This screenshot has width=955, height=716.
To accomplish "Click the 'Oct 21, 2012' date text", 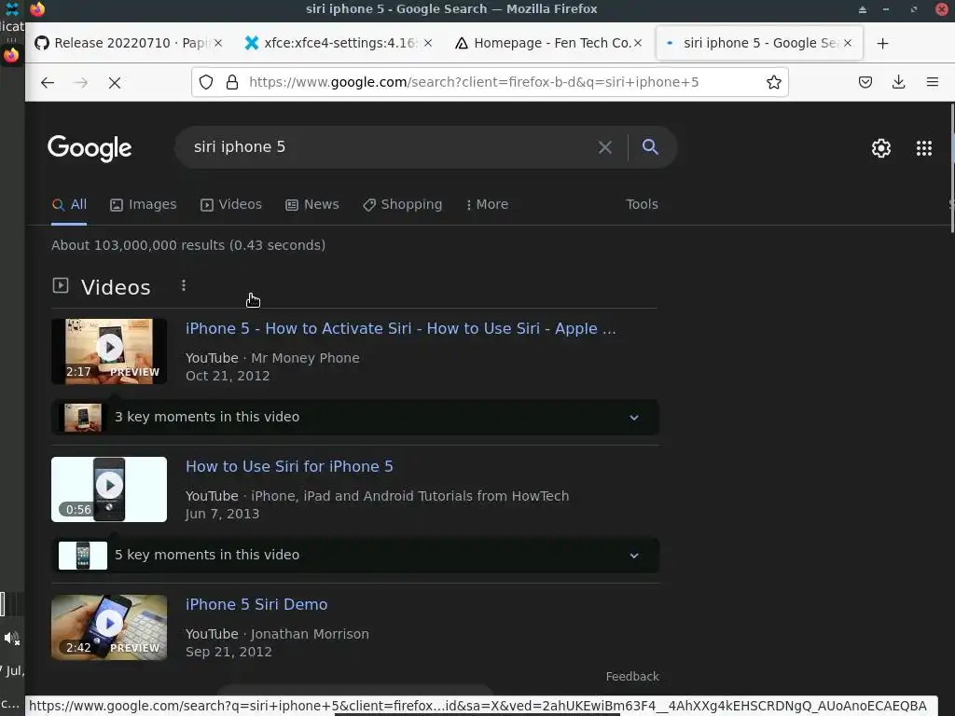I will pyautogui.click(x=228, y=376).
